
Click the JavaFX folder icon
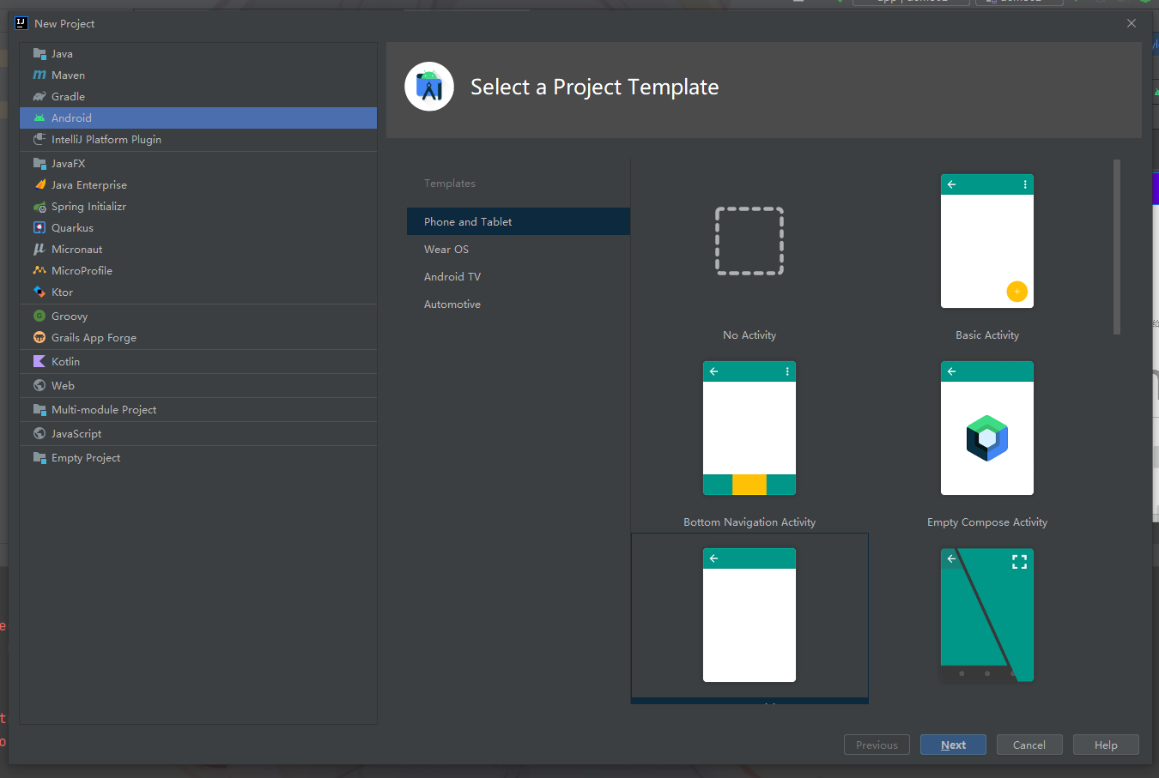[39, 164]
